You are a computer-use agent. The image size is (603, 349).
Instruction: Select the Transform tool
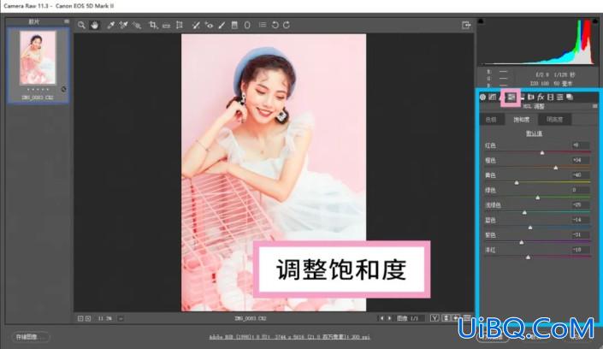coord(180,26)
